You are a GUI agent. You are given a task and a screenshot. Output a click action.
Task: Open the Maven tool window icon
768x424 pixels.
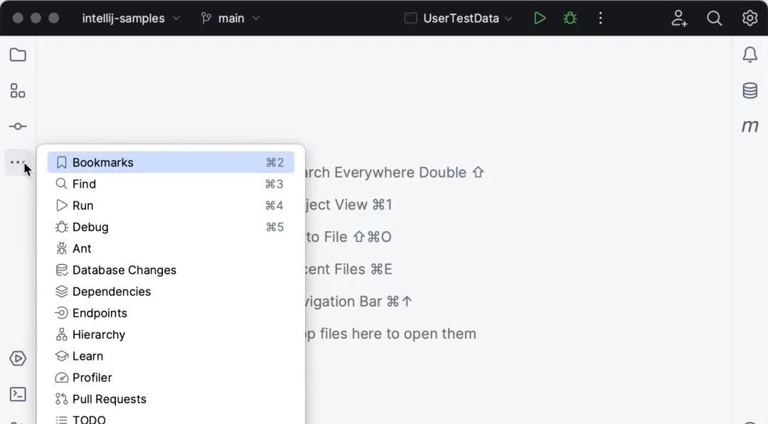coord(750,126)
